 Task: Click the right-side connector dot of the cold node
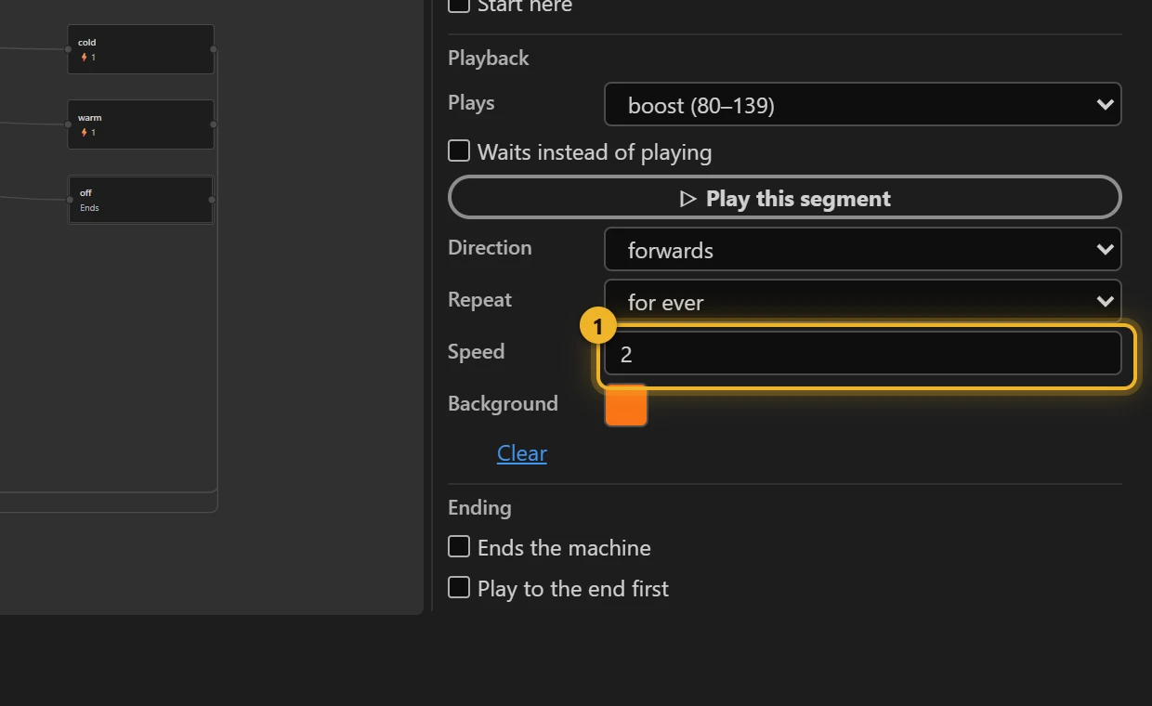coord(214,49)
